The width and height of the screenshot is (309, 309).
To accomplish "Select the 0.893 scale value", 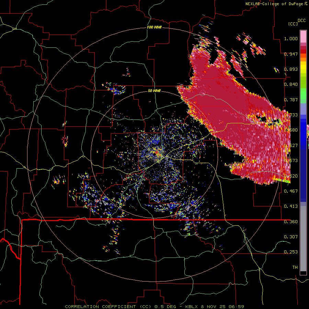I will pyautogui.click(x=291, y=69).
